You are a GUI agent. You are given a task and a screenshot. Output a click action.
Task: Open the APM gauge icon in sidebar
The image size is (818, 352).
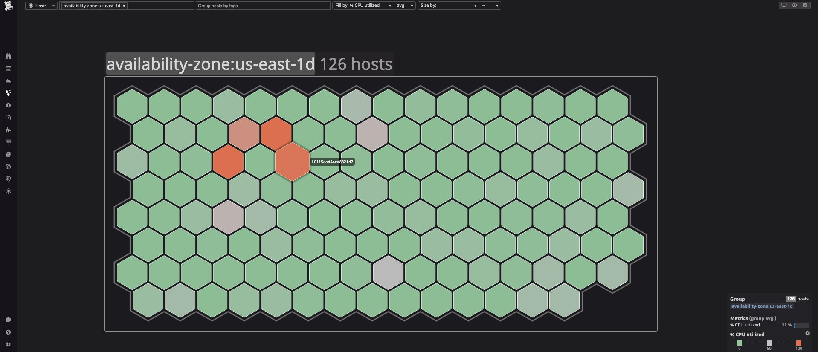tap(8, 118)
